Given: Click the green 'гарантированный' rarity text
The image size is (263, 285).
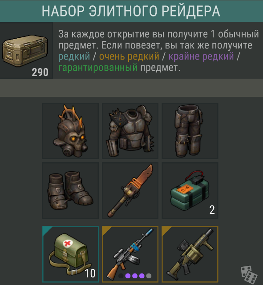Looking at the screenshot, I should tap(98, 68).
